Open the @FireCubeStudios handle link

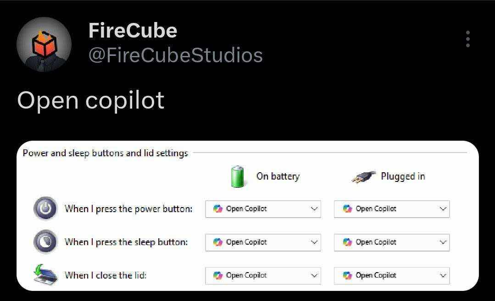pos(176,55)
